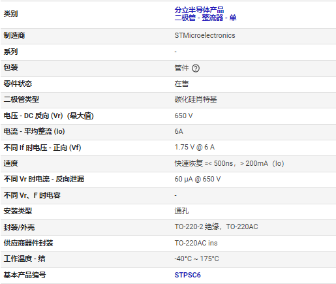The image size is (336, 284).
Task: Click the 碳化硅肖特基 diode type value
Action: pos(196,99)
